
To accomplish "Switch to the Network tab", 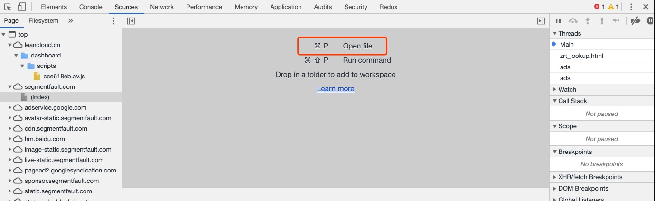I will point(162,7).
